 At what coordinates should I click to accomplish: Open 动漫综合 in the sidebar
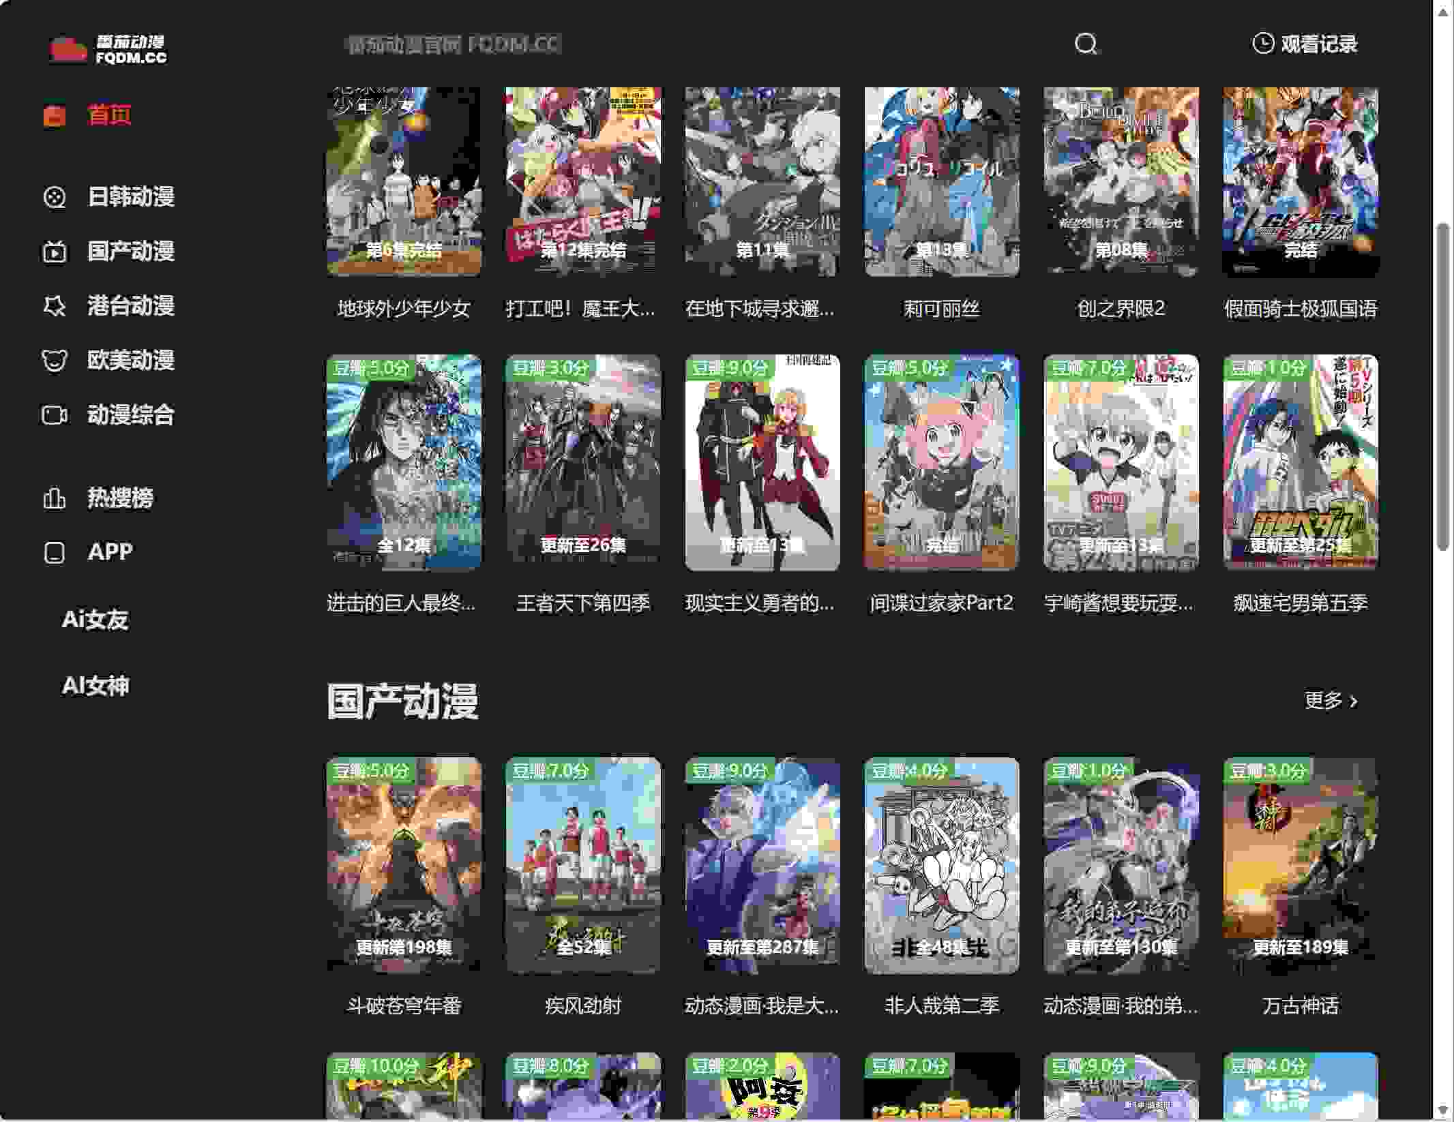click(131, 415)
